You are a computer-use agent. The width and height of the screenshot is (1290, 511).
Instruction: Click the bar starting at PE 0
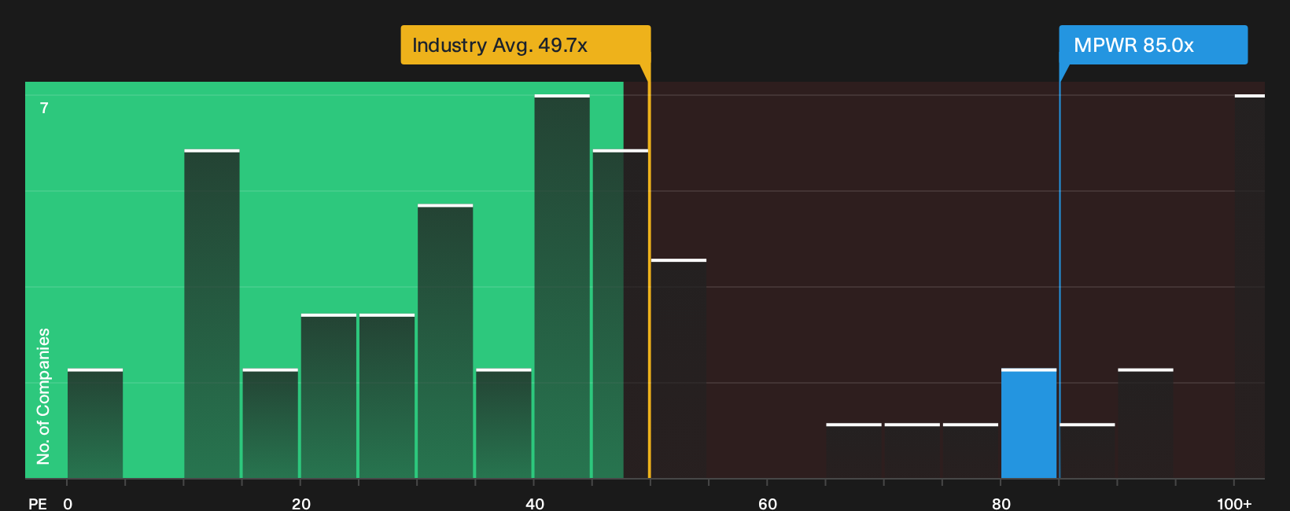click(95, 424)
